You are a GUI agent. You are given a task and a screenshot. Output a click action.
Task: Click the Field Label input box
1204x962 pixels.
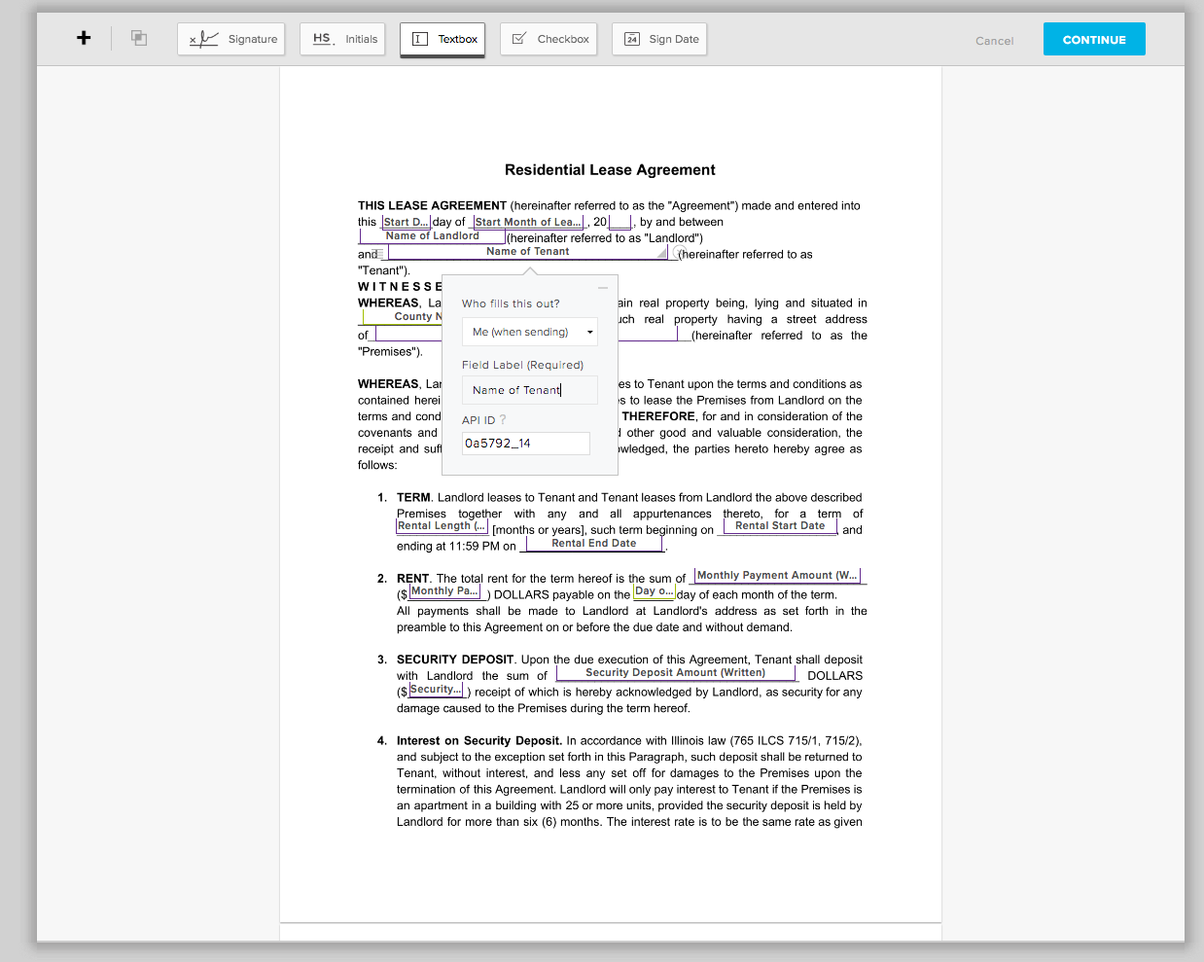click(x=530, y=390)
